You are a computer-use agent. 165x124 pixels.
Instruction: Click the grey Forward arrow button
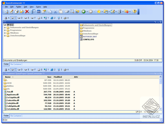coord(91,12)
